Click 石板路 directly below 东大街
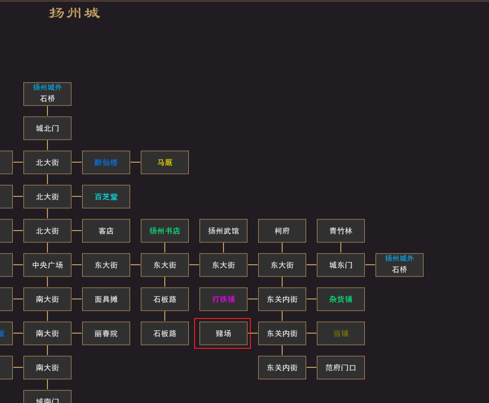 pyautogui.click(x=165, y=299)
